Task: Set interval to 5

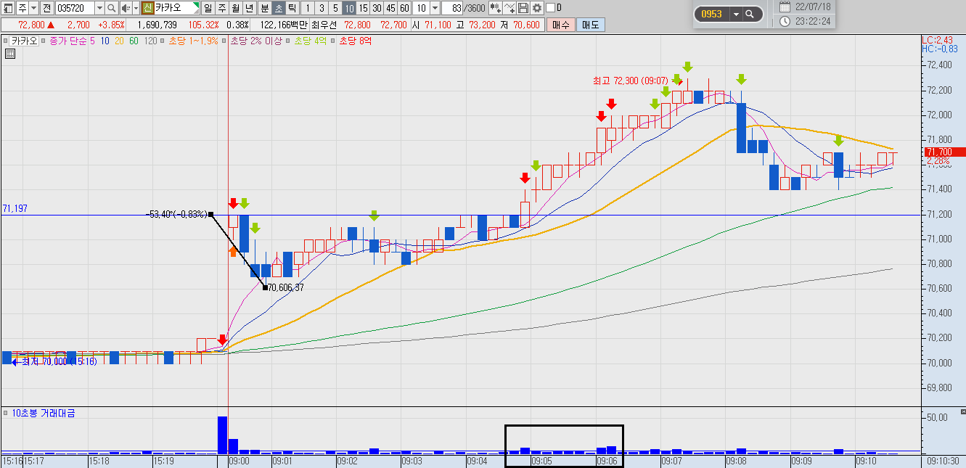Action: [335, 8]
